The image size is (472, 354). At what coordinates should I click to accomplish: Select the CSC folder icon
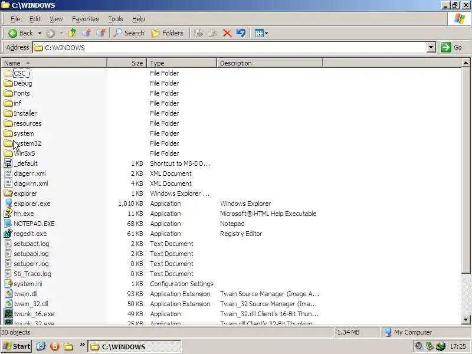pyautogui.click(x=8, y=73)
